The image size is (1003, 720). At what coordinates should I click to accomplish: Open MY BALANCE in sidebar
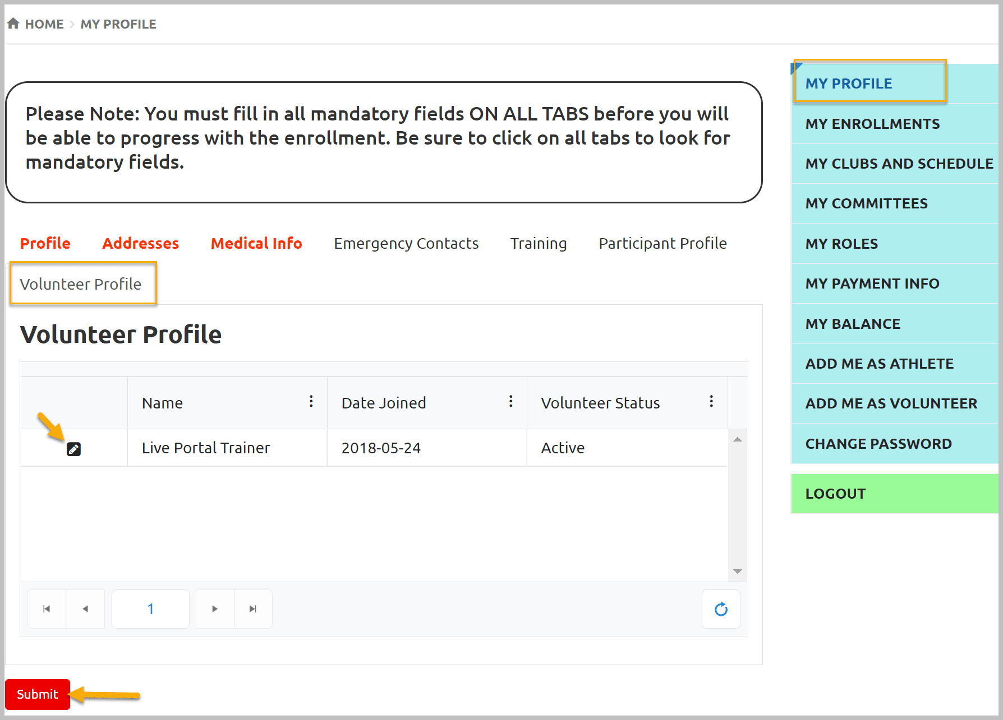point(894,324)
